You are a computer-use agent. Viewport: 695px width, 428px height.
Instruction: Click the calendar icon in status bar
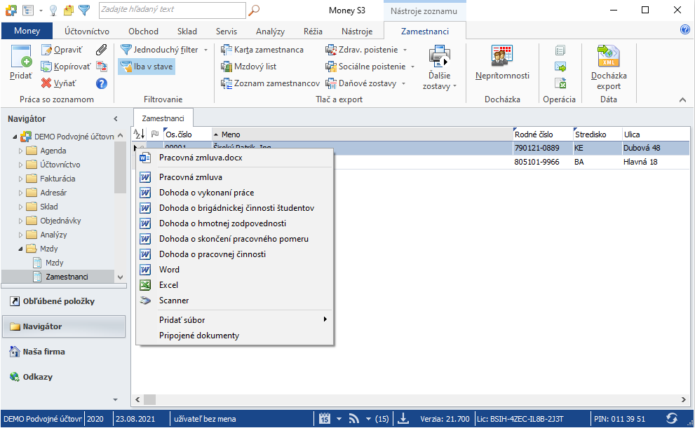tap(325, 418)
